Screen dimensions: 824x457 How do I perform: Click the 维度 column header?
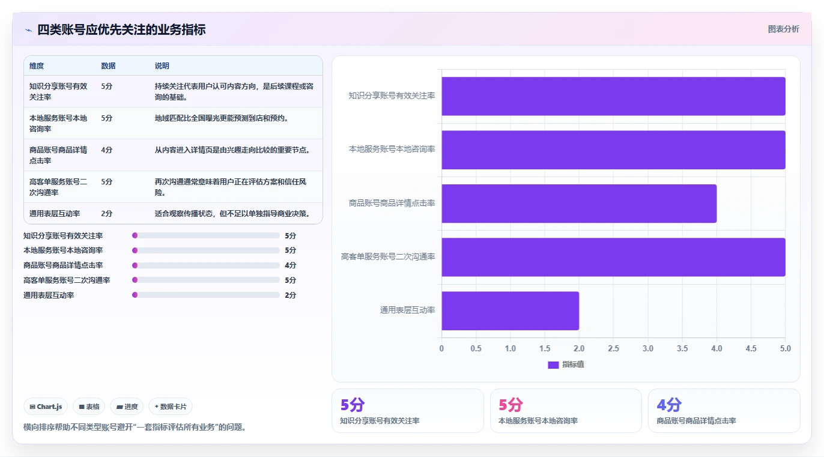(x=37, y=66)
